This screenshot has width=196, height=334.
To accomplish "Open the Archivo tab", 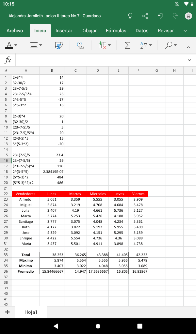I will point(15,31).
